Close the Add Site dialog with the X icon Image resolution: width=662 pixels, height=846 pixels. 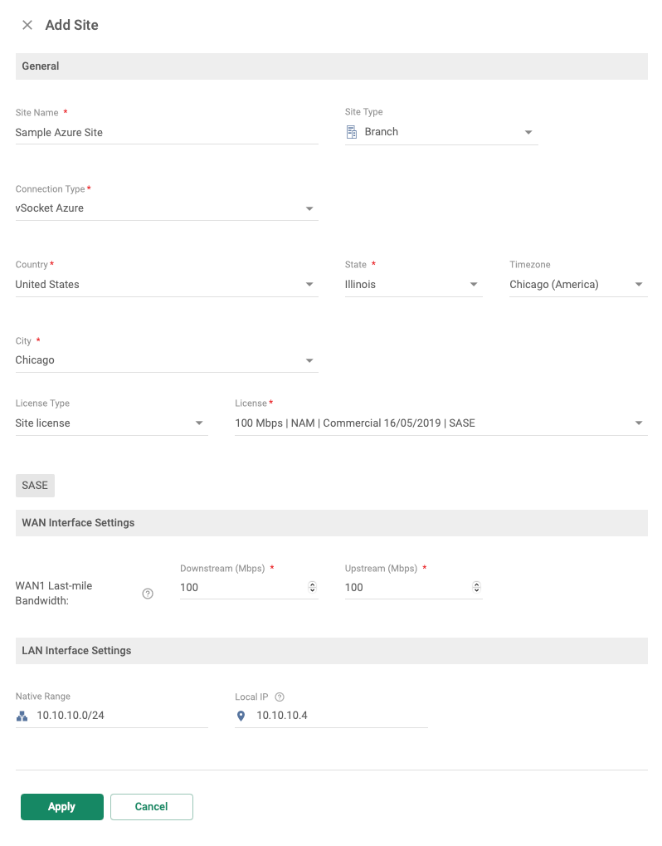tap(27, 25)
